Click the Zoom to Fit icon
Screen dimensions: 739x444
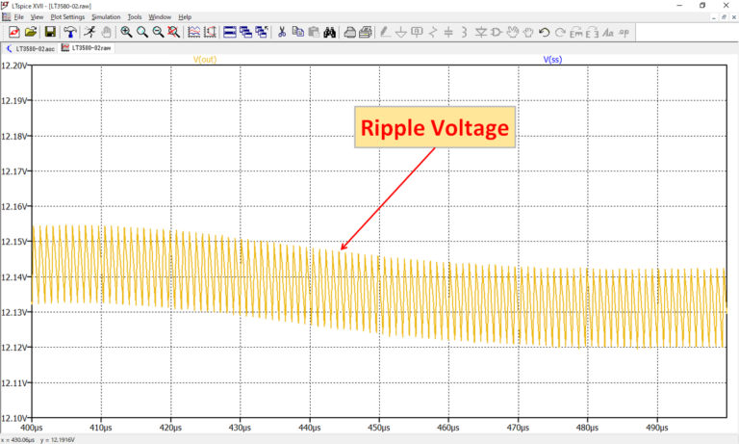tap(173, 32)
